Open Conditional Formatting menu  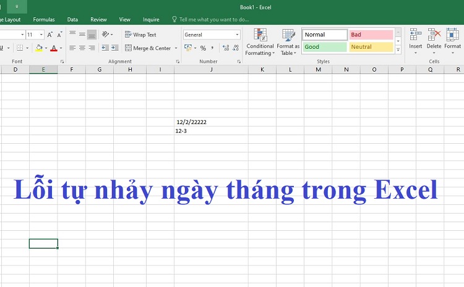pos(260,42)
